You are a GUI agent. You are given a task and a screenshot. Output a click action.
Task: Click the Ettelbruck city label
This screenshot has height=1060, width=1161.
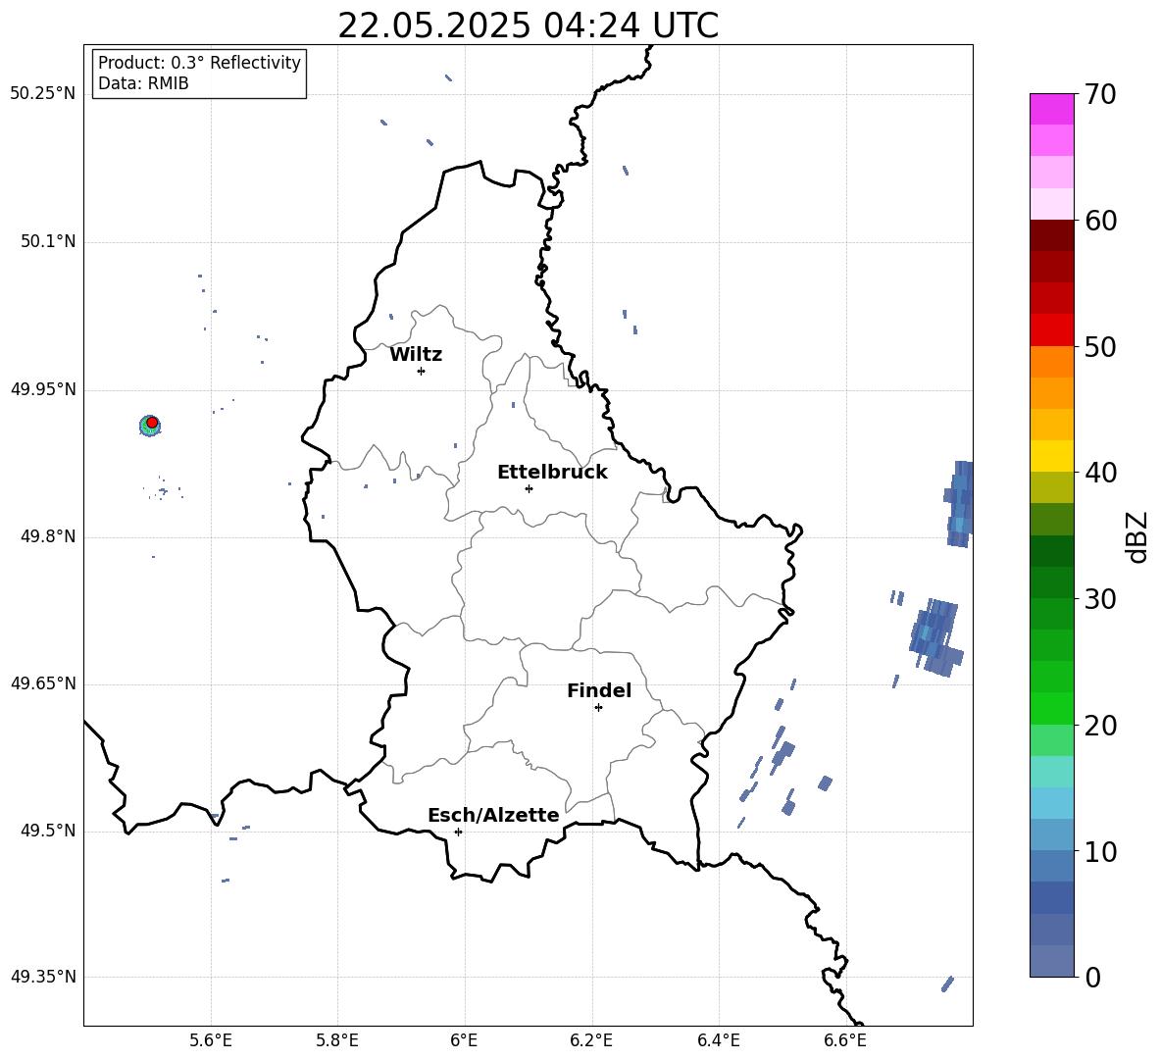tap(552, 473)
